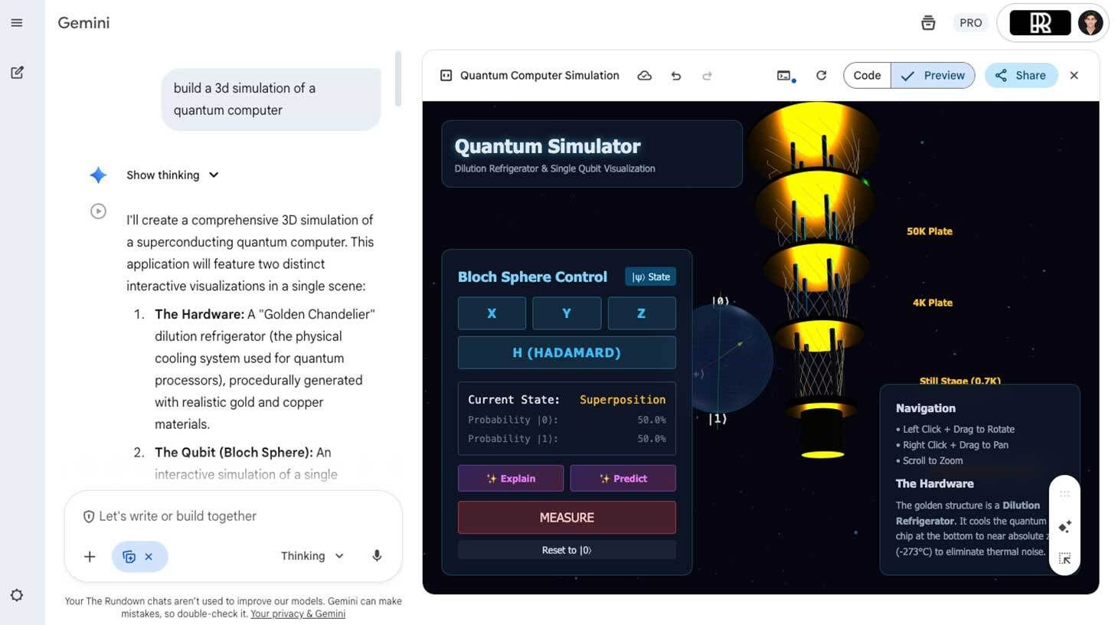The height and width of the screenshot is (625, 1115).
Task: Refresh the simulation preview
Action: coord(821,75)
